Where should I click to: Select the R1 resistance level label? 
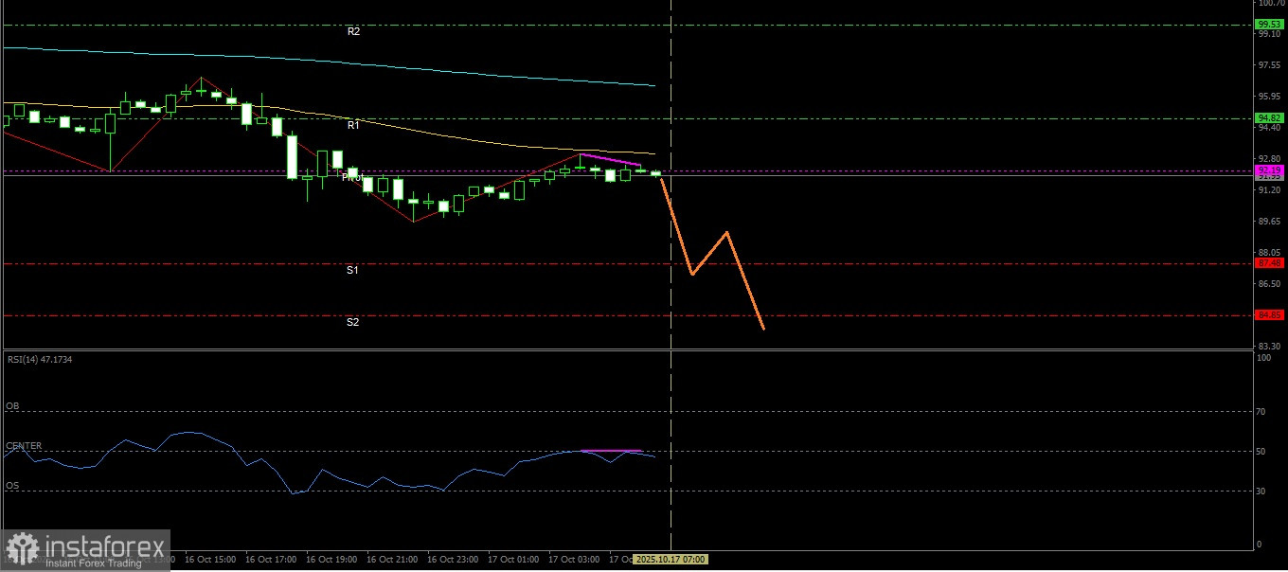[353, 125]
